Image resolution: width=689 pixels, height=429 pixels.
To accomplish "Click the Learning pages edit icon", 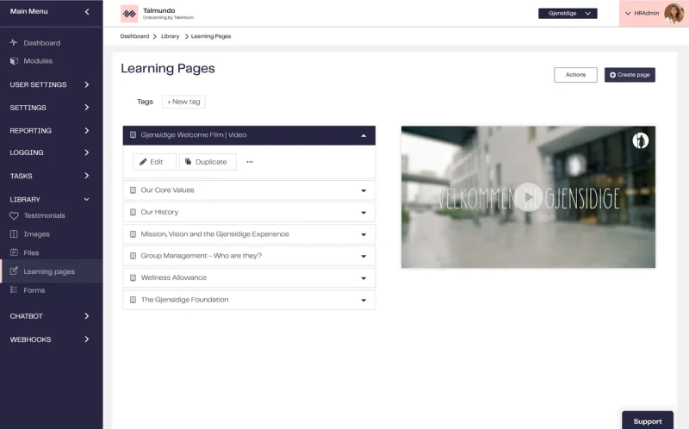I will [x=14, y=270].
